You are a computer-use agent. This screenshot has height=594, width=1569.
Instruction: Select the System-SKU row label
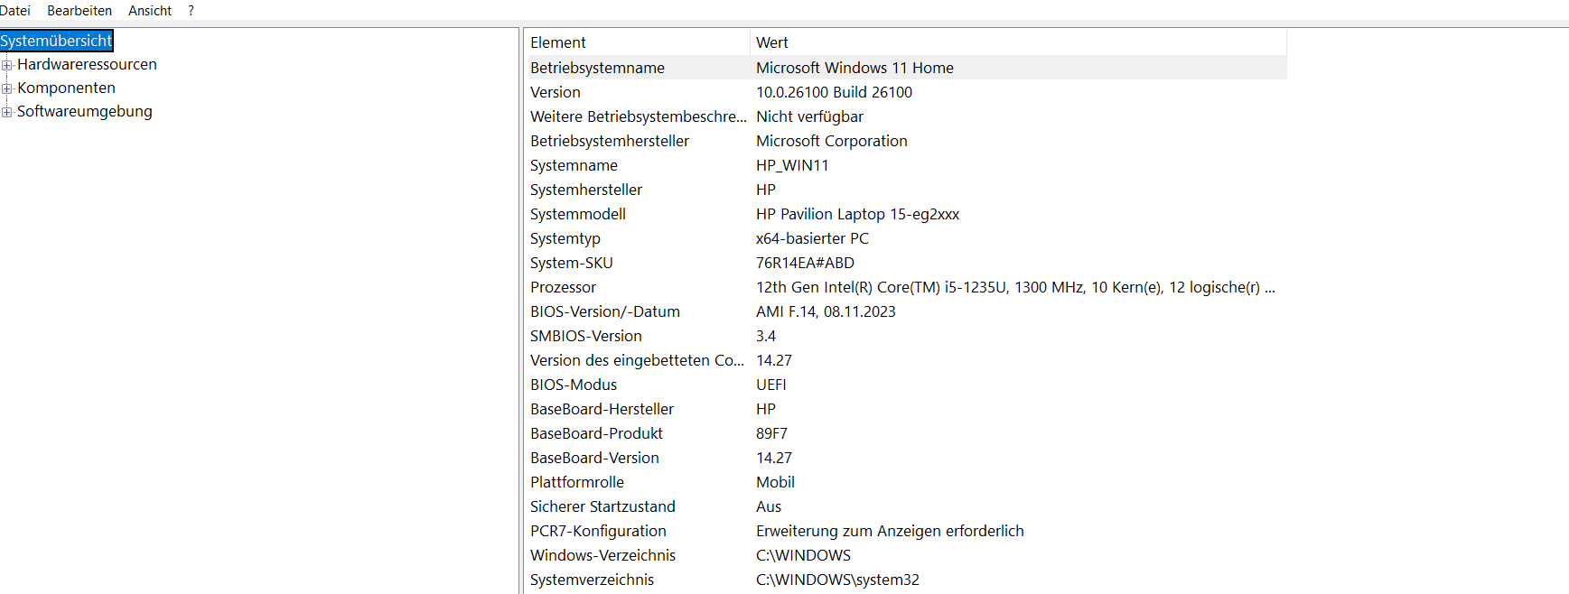click(572, 263)
